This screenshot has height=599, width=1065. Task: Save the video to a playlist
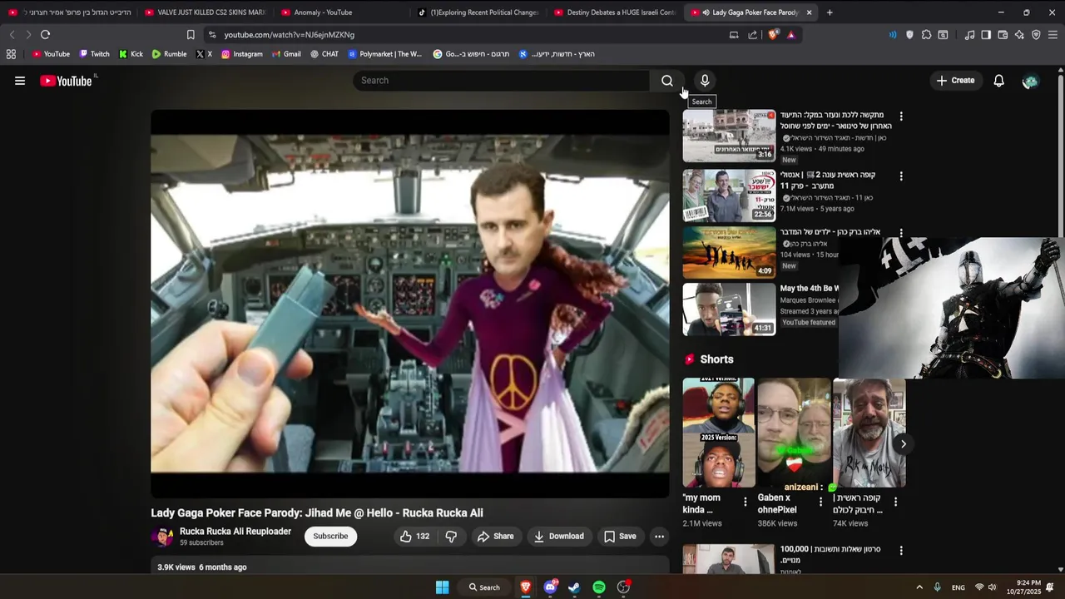620,537
